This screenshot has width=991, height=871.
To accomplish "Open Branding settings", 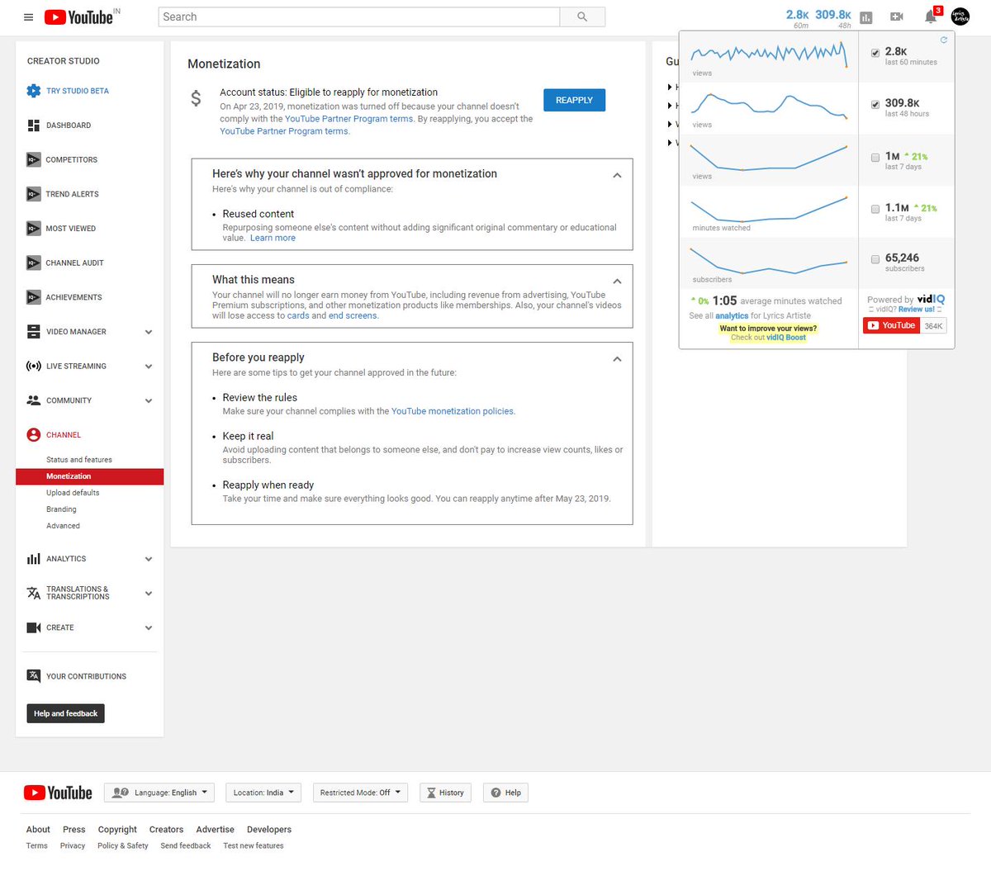I will click(x=61, y=509).
